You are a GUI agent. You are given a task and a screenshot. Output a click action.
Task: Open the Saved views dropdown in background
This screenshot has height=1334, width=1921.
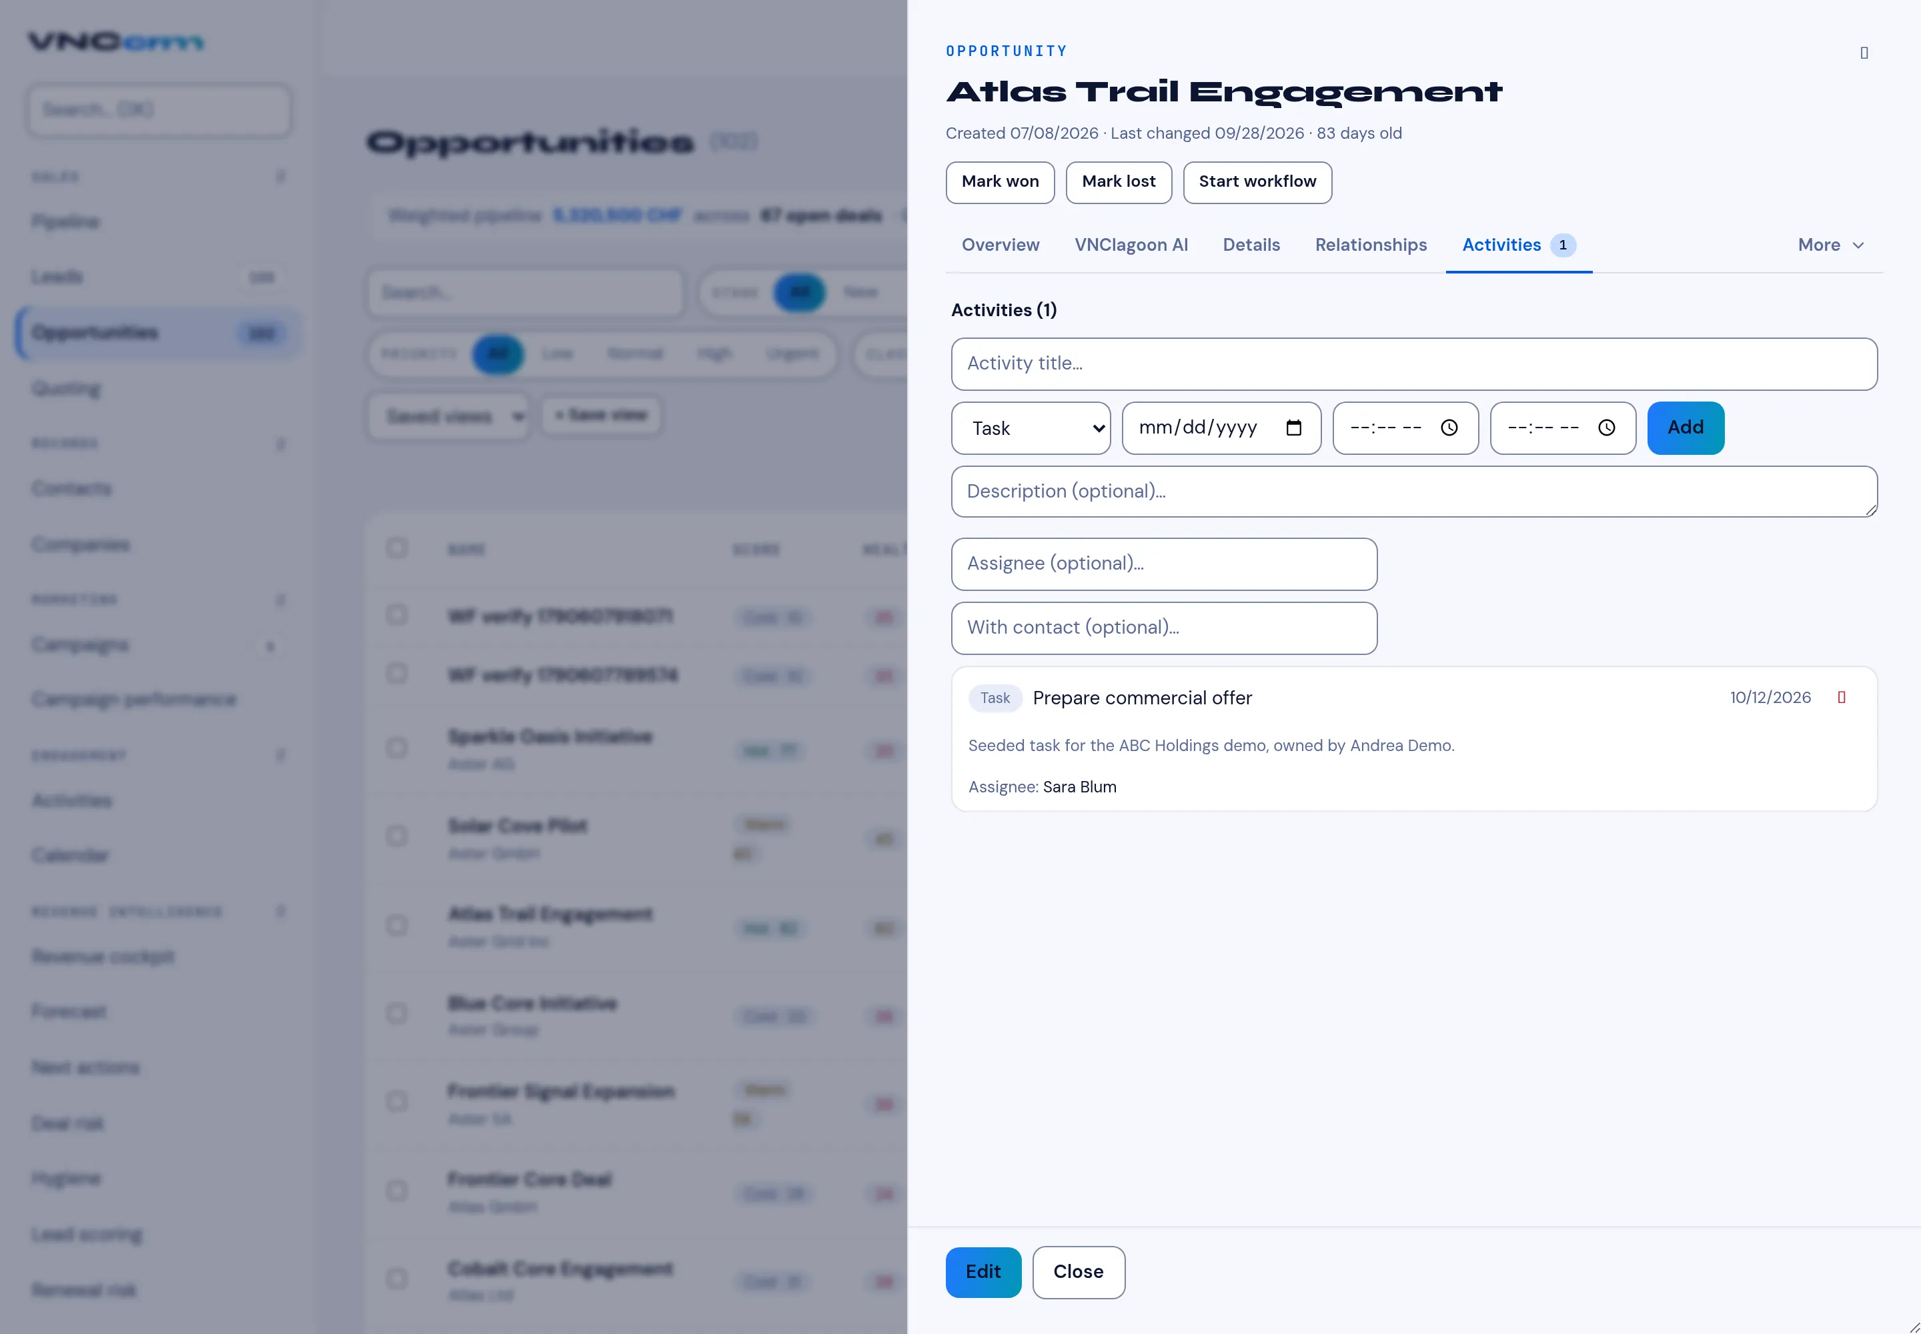(x=449, y=416)
